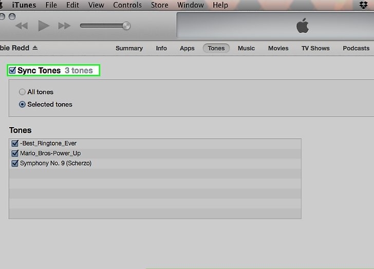Screen dimensions: 374x269
Task: Uncheck the Symphony No. 9 (Scherzo) checkbox
Action: tap(15, 163)
